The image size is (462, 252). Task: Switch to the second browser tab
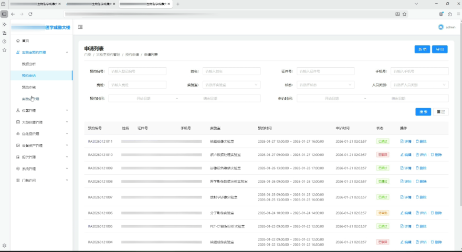(x=90, y=4)
